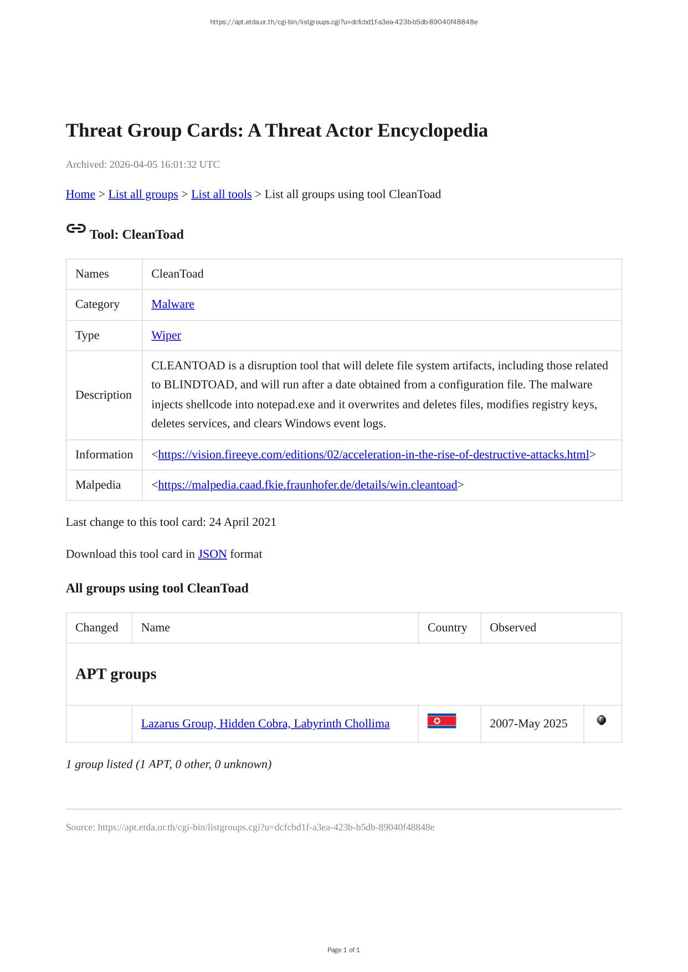Screen dimensions: 688x972
Task: Click the Name column header
Action: pyautogui.click(x=155, y=628)
